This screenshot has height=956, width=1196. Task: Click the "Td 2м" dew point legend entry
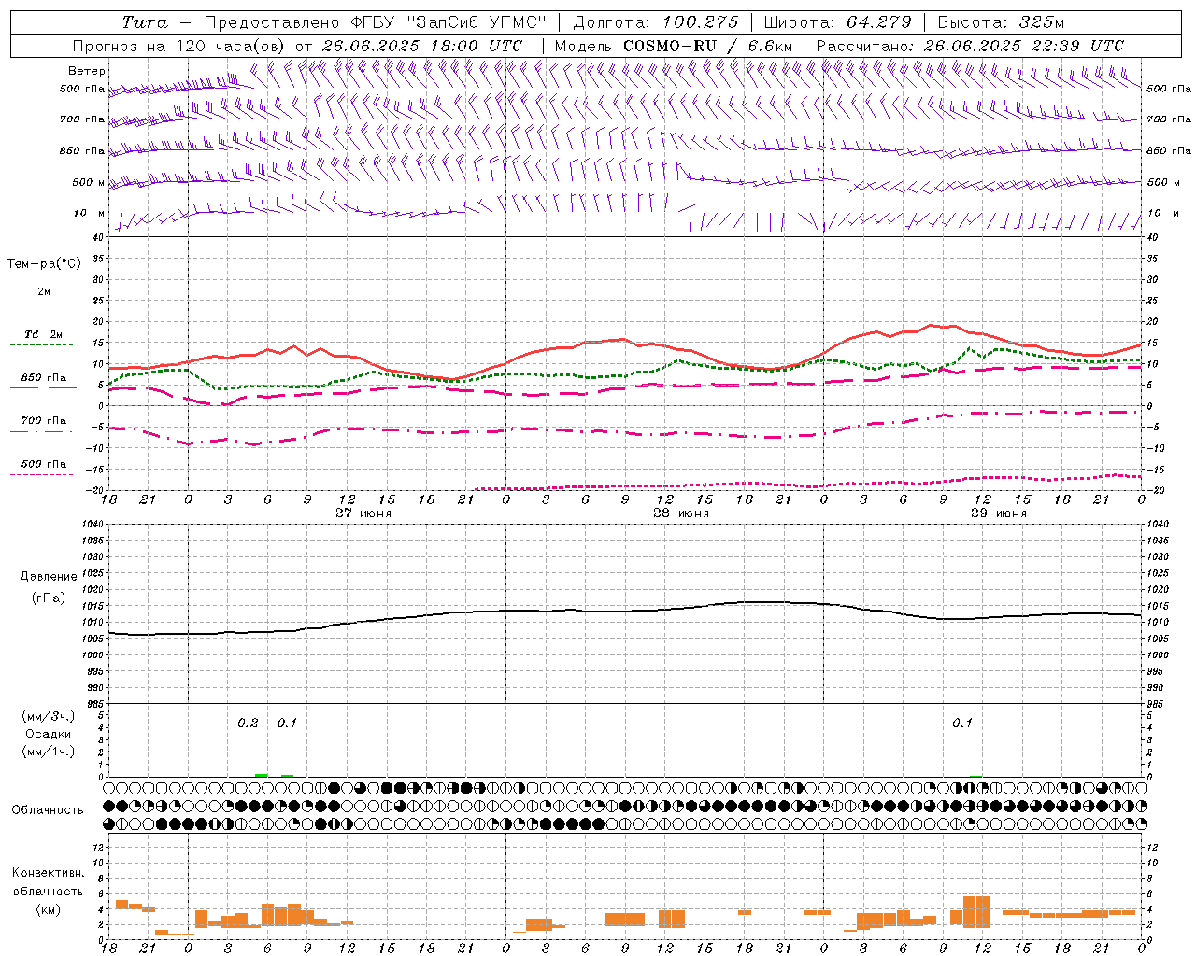[43, 334]
